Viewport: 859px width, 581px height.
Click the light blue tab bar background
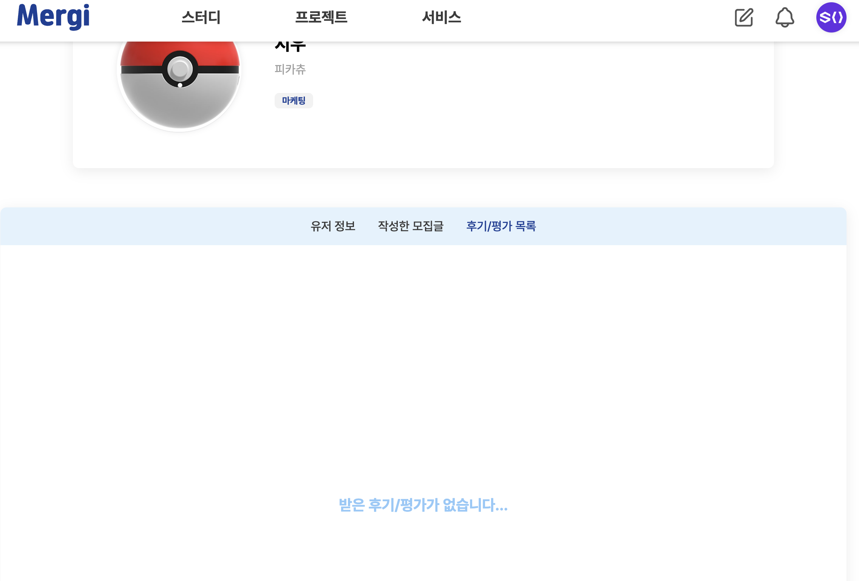151,226
